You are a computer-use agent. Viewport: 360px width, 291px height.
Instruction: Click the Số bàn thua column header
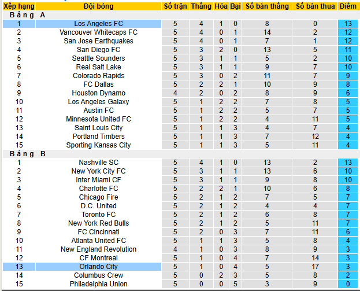[315, 6]
